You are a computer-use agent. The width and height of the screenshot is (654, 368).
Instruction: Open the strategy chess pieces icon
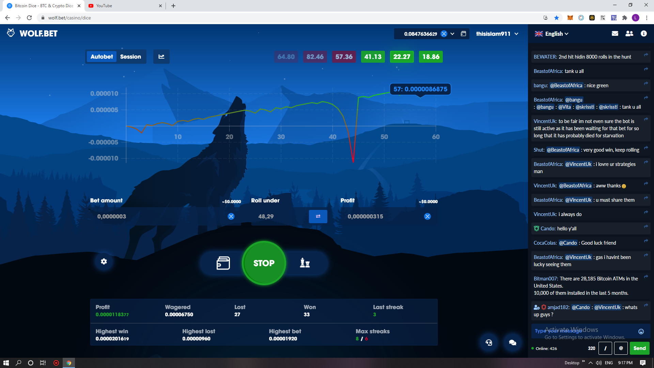(305, 263)
